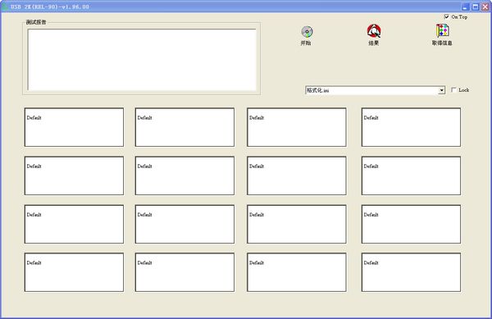Image resolution: width=492 pixels, height=319 pixels.
Task: Click the 开始 label under disc icon
Action: point(306,43)
